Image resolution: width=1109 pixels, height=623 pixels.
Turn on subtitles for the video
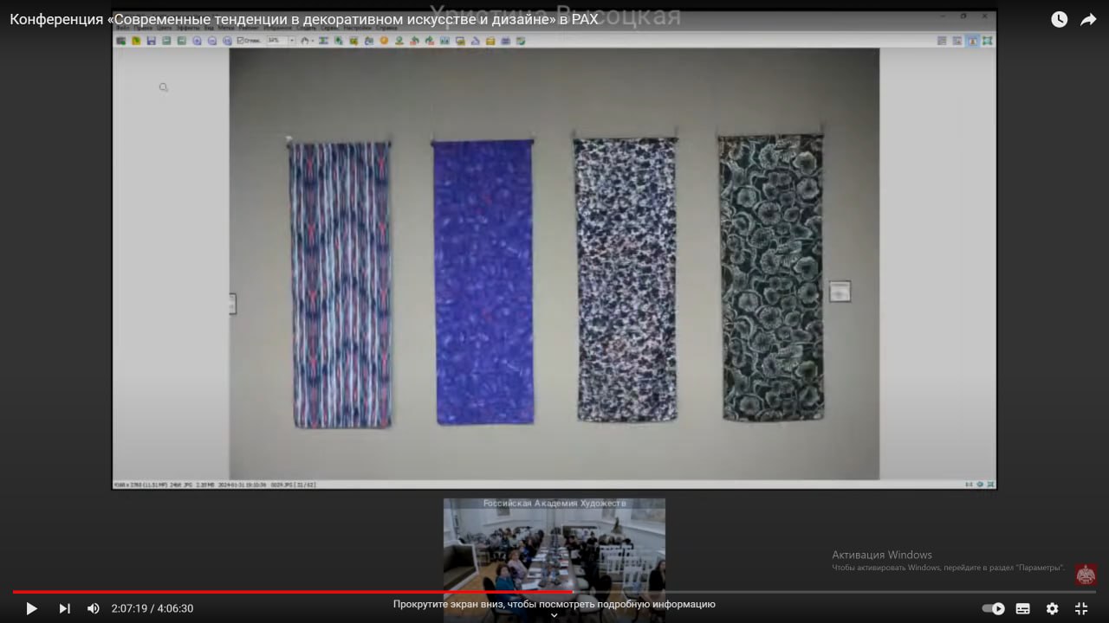pyautogui.click(x=1022, y=608)
